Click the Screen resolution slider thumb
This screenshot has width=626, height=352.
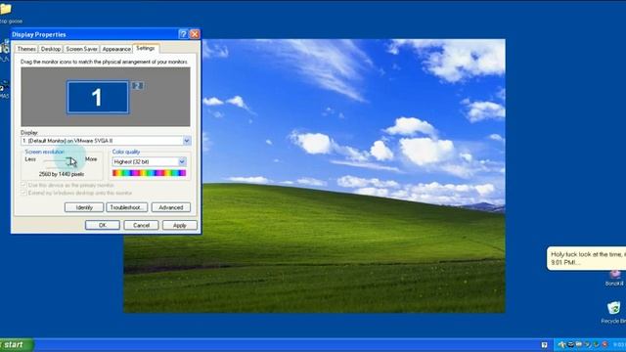click(x=69, y=160)
